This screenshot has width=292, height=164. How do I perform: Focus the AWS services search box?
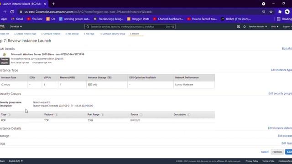(x=130, y=26)
